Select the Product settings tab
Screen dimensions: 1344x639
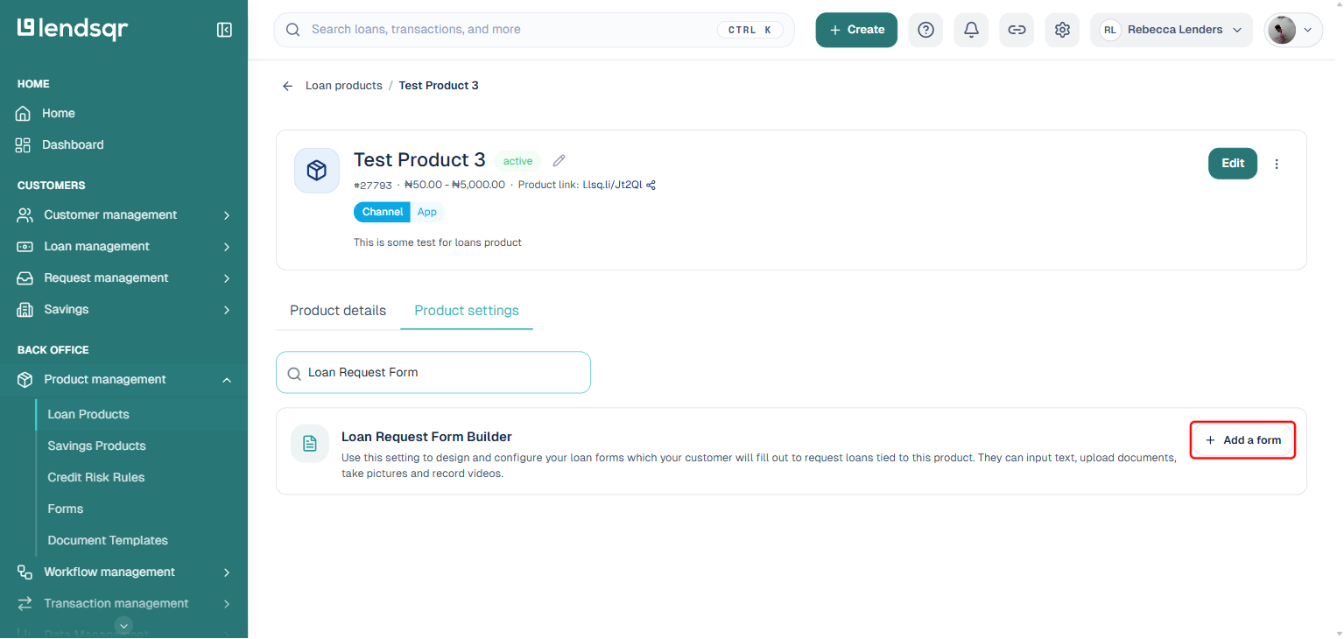[467, 311]
